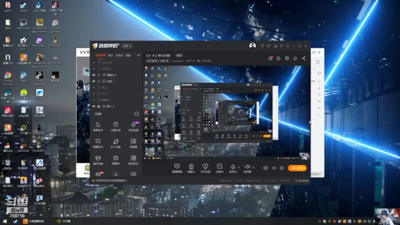Click the funnel-shaped icon in title bar

(x=281, y=46)
